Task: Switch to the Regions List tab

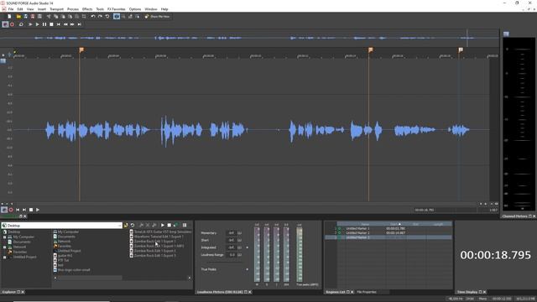Action: [x=335, y=292]
